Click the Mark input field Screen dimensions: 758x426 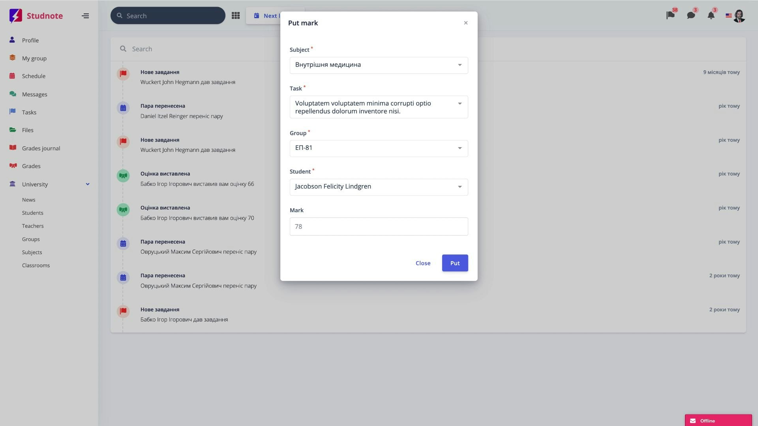pos(379,226)
